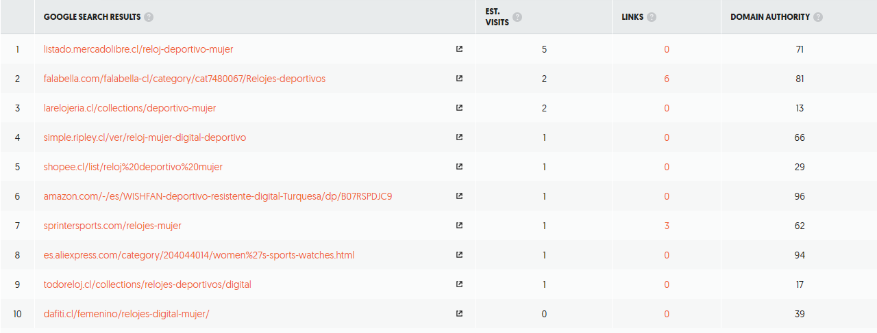Screen dimensions: 877x333
Task: Open external link icon for falabella.com row
Action: coord(459,79)
